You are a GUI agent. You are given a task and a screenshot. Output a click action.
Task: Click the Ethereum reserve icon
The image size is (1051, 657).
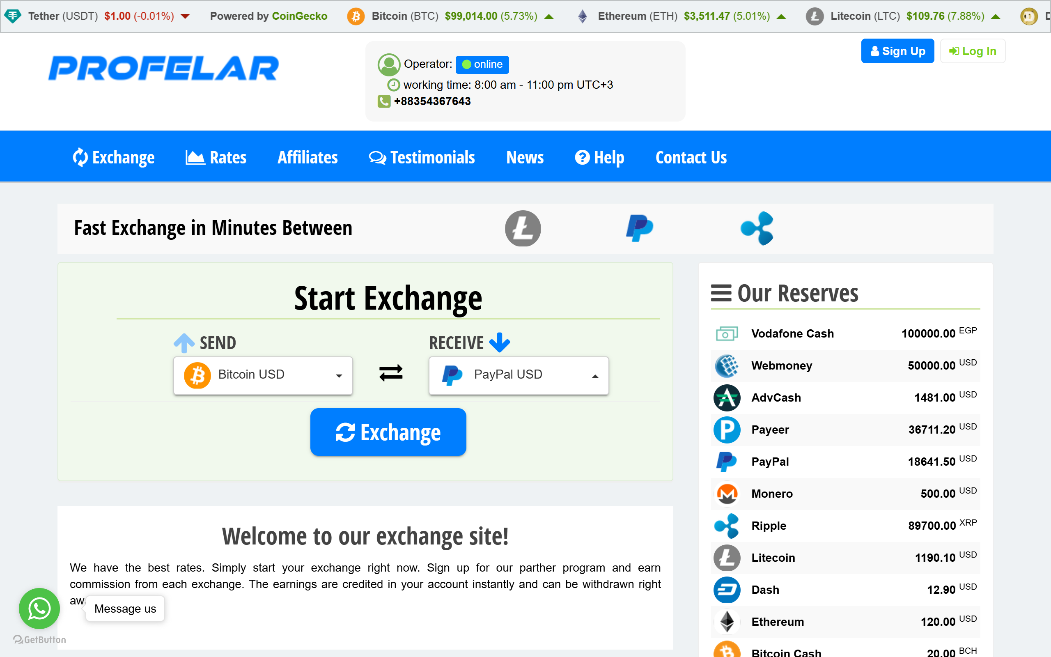point(727,622)
